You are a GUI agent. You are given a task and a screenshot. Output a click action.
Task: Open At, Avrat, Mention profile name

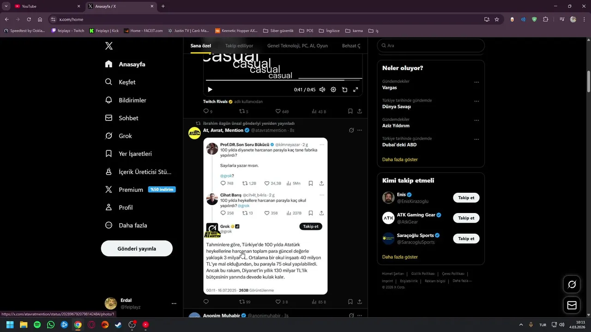[x=223, y=130]
